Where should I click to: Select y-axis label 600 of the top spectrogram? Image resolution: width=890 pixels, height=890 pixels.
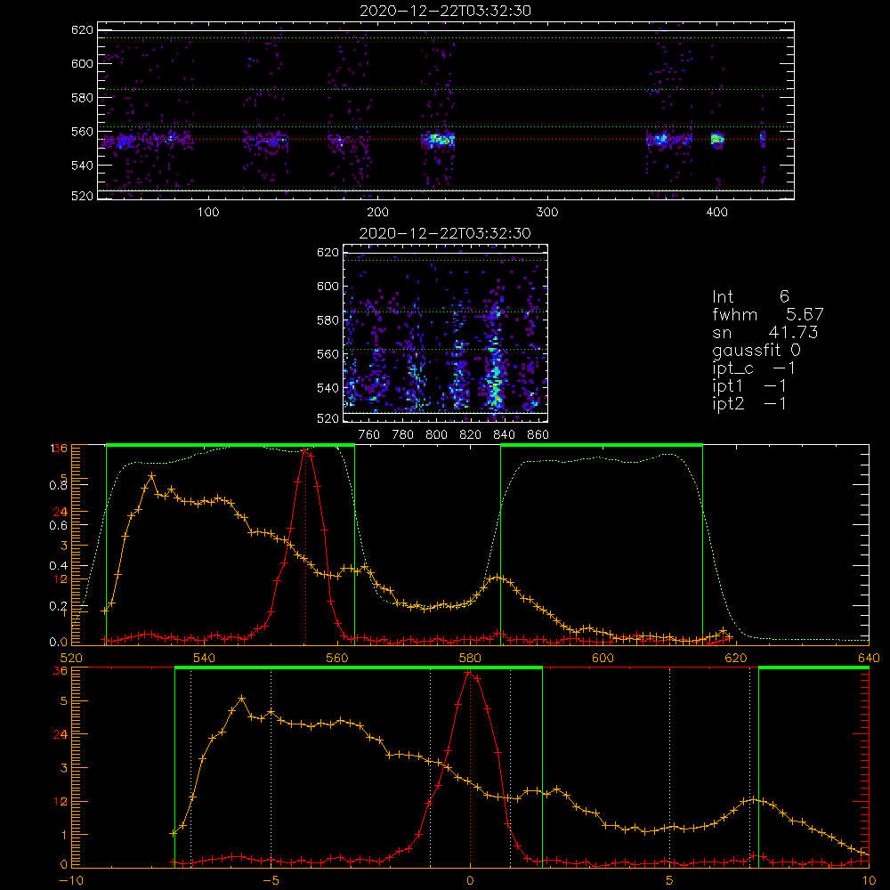(82, 63)
